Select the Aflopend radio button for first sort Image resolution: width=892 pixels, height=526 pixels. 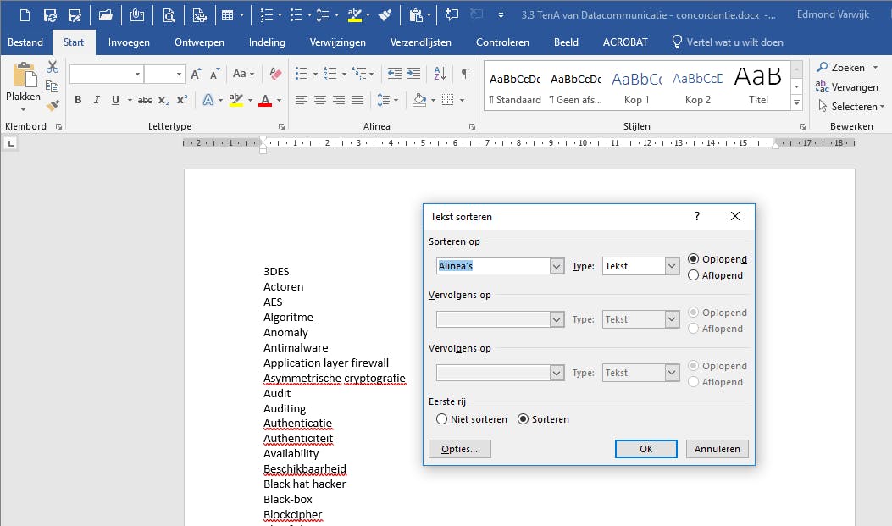tap(694, 275)
